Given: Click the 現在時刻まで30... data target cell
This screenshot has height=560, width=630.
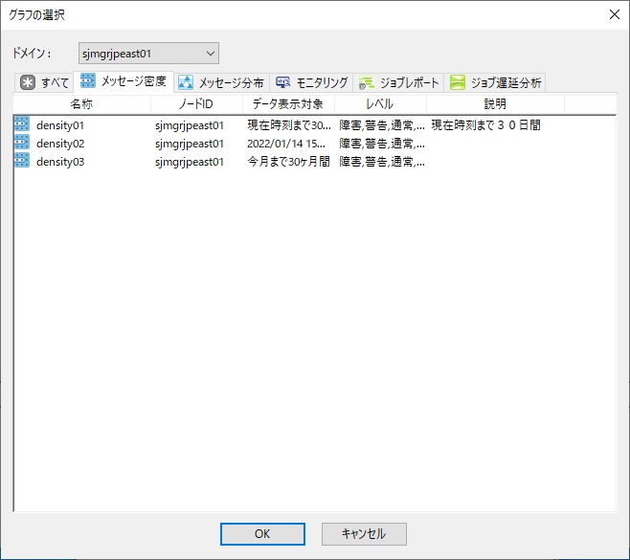Looking at the screenshot, I should pos(289,125).
